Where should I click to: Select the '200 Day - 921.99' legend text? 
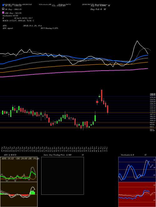click(x=13, y=13)
